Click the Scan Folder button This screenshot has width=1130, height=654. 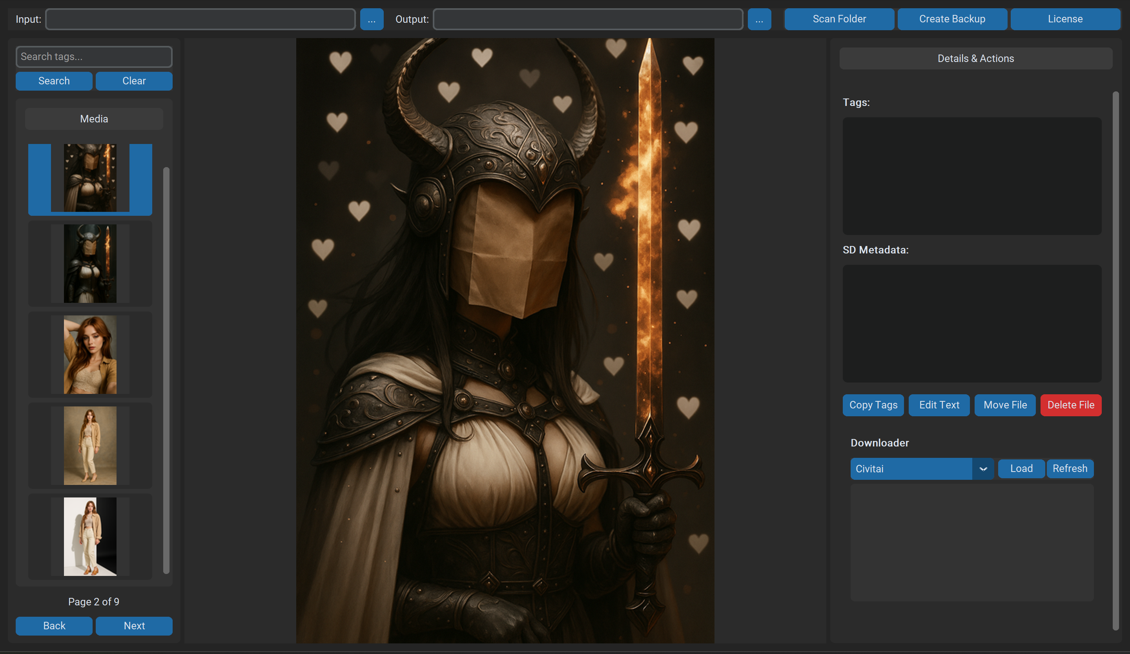click(x=839, y=19)
